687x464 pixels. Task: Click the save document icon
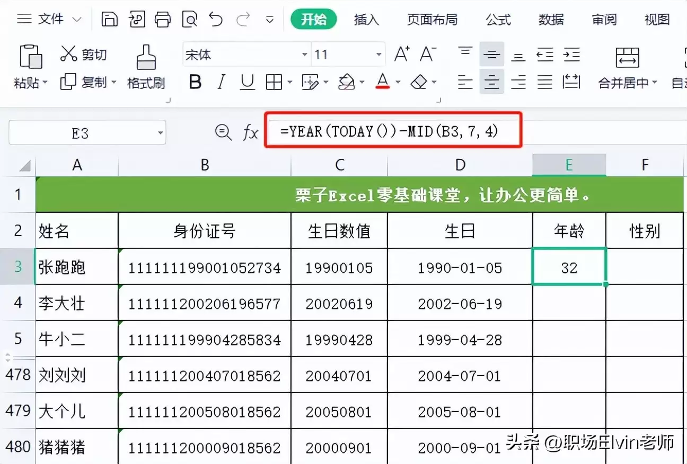109,19
